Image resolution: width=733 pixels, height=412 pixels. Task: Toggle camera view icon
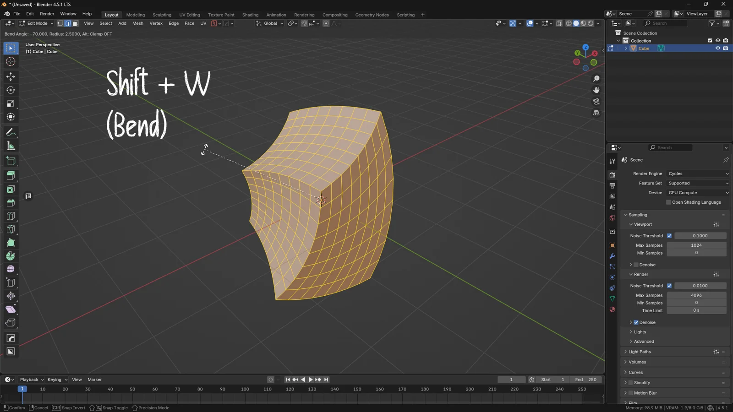(x=596, y=102)
